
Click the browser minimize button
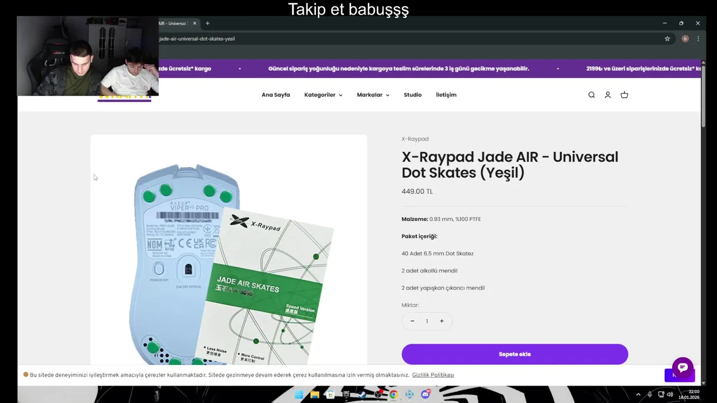coord(665,23)
